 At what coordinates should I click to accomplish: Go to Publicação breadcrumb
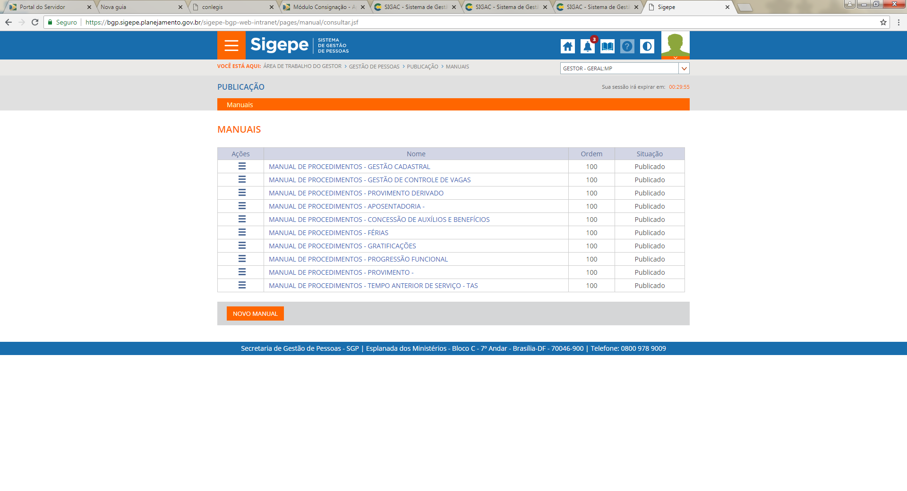pos(423,67)
